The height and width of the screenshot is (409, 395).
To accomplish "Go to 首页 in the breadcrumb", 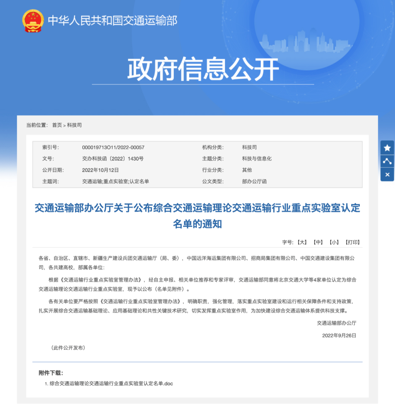I will point(57,125).
